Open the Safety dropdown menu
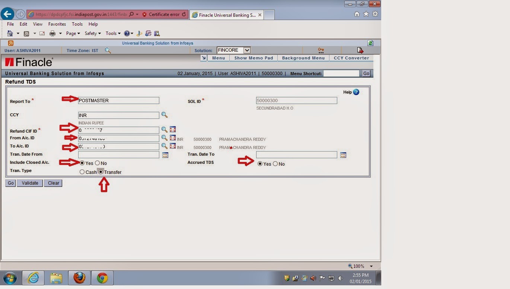 (92, 33)
